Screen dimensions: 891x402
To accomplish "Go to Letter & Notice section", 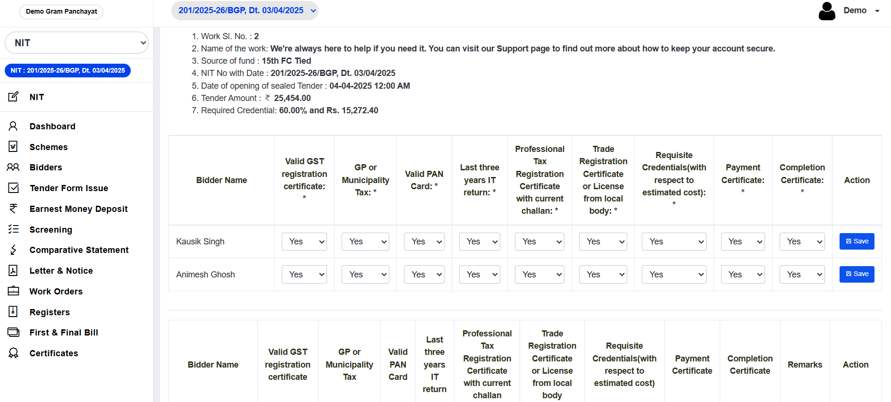I will click(x=61, y=271).
